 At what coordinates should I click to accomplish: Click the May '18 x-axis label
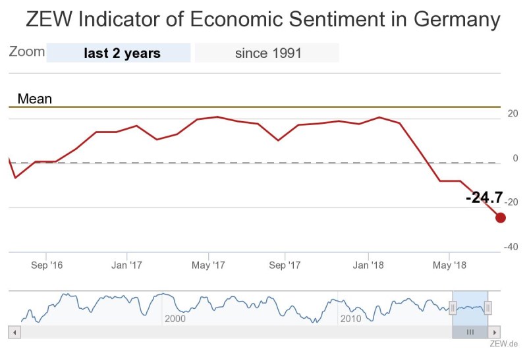pos(449,265)
